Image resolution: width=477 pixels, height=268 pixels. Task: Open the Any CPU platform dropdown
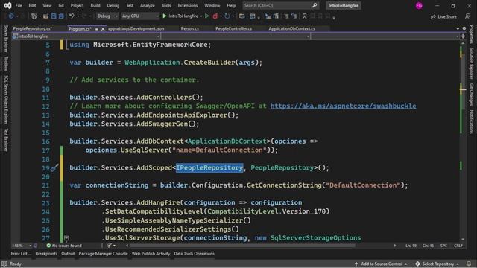pyautogui.click(x=140, y=16)
